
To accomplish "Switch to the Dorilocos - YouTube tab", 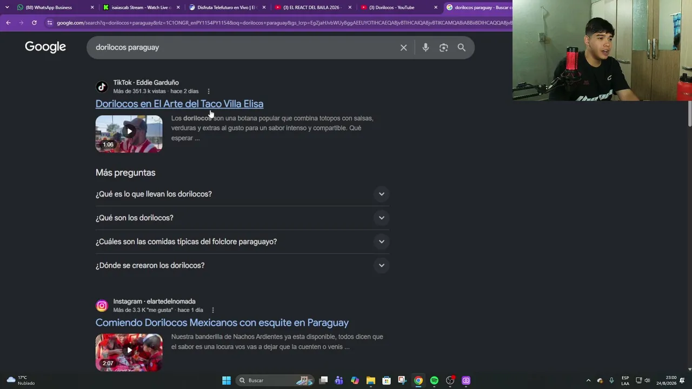I will pyautogui.click(x=398, y=8).
